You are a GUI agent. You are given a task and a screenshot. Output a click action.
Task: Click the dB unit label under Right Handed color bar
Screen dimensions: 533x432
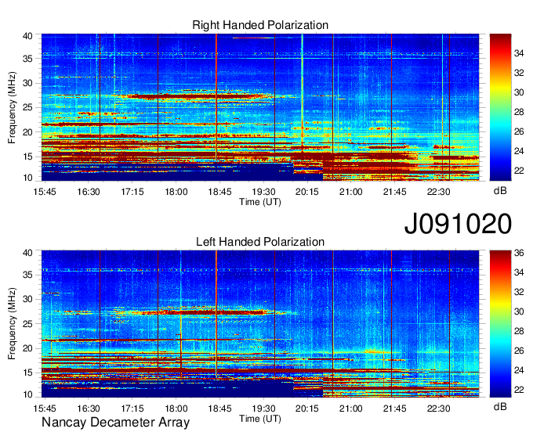500,191
